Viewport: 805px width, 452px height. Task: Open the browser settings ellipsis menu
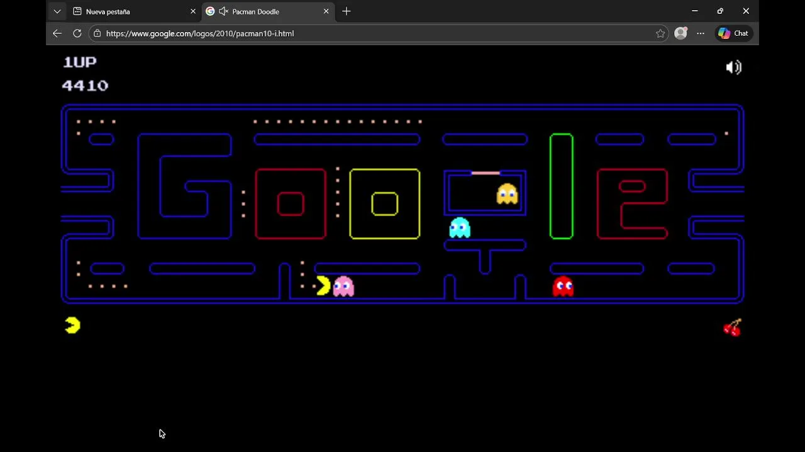(x=701, y=33)
